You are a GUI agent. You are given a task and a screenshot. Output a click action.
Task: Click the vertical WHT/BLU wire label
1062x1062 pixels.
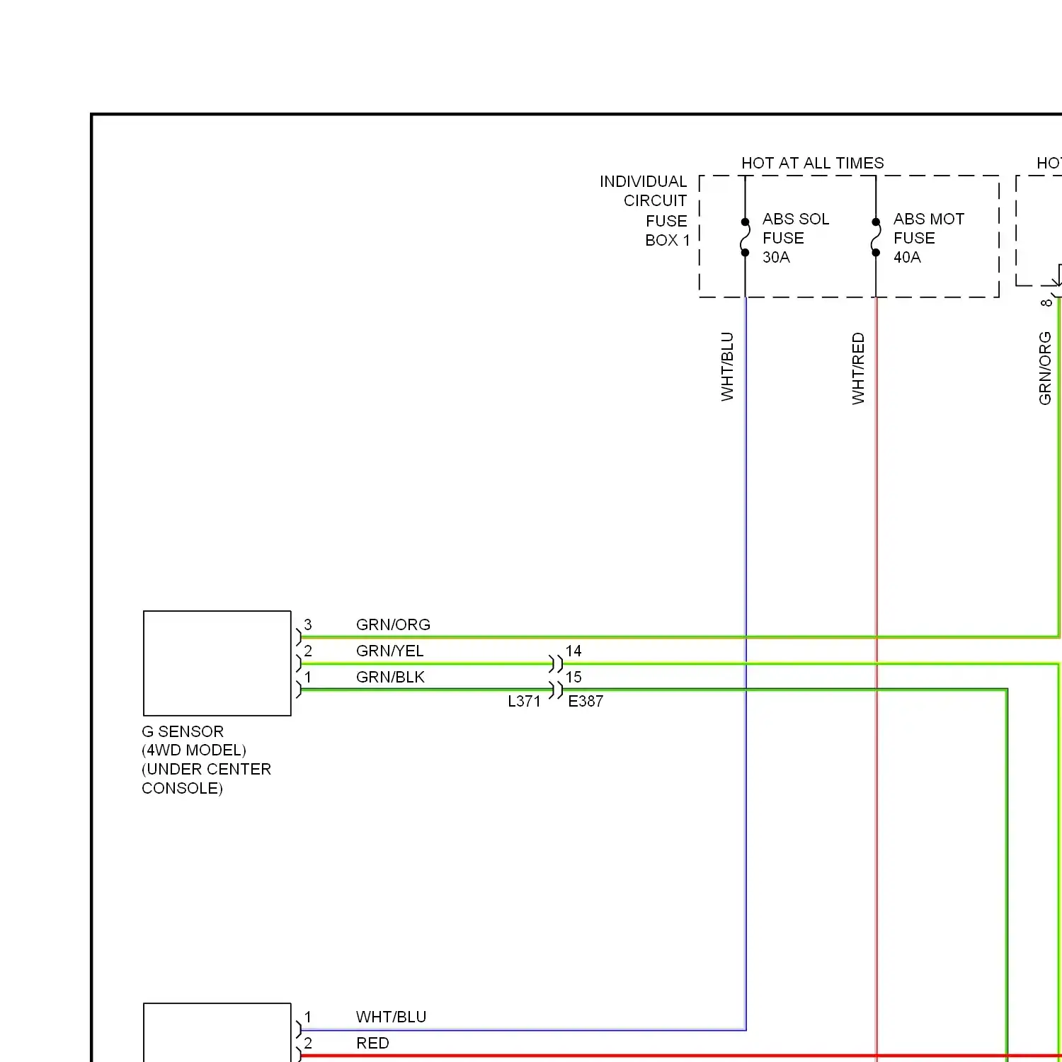(727, 367)
